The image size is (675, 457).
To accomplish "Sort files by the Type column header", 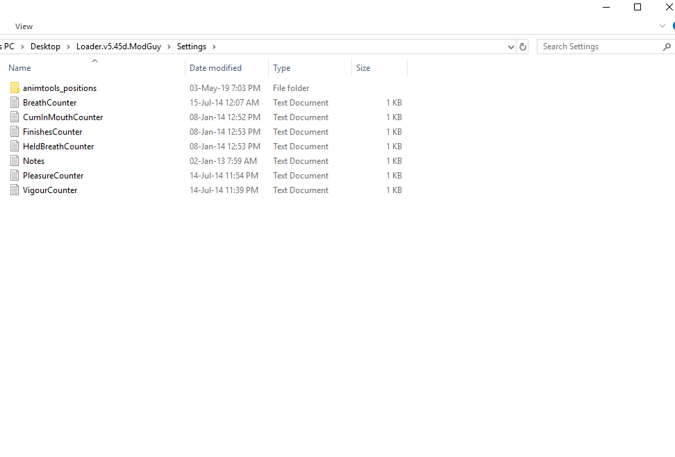I will pos(281,68).
